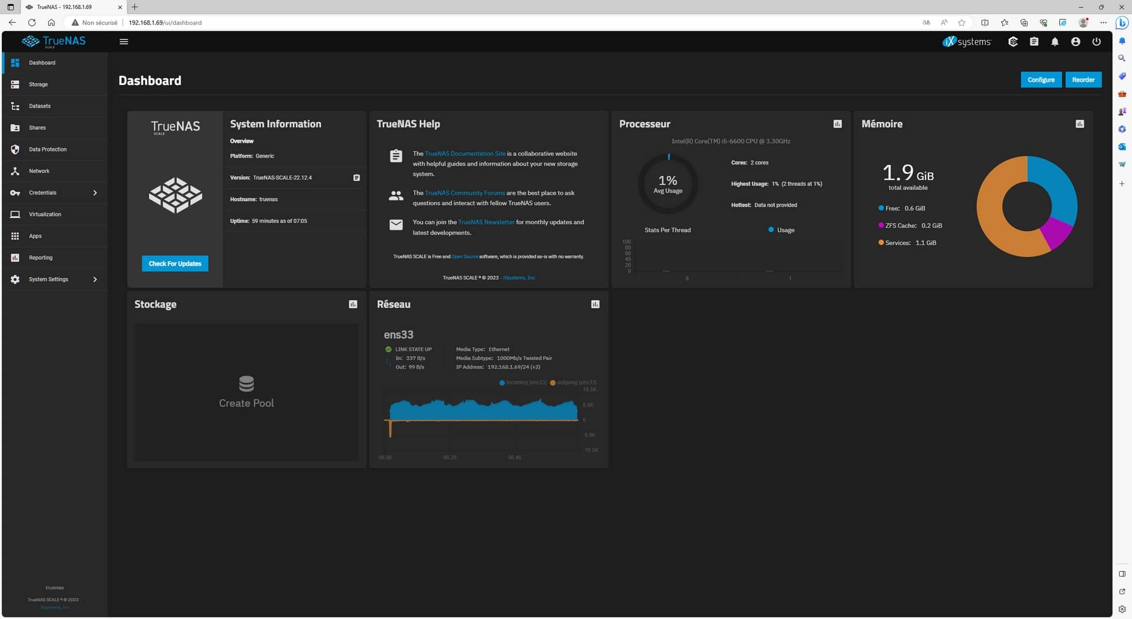The width and height of the screenshot is (1132, 619).
Task: Open Mémoire reports chart icon
Action: click(x=1080, y=124)
